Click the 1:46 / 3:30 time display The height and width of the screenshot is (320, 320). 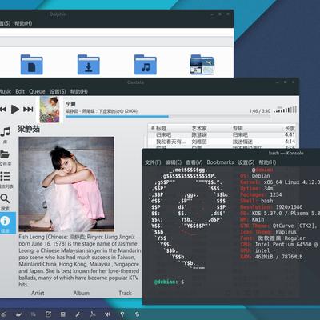pyautogui.click(x=260, y=110)
